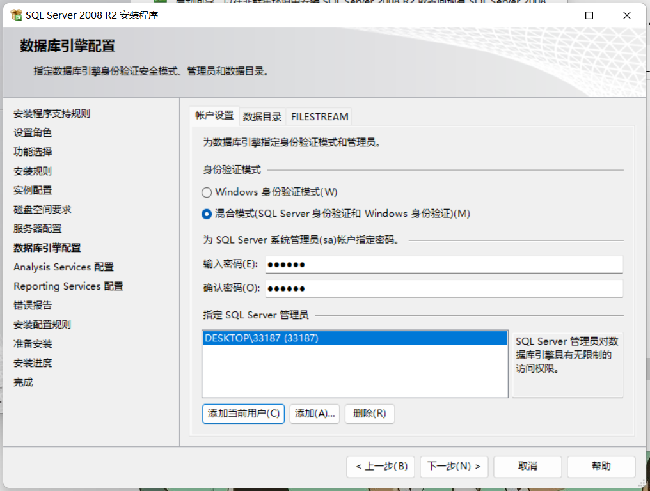650x491 pixels.
Task: Click 身份验证模式 section label
Action: [x=232, y=170]
